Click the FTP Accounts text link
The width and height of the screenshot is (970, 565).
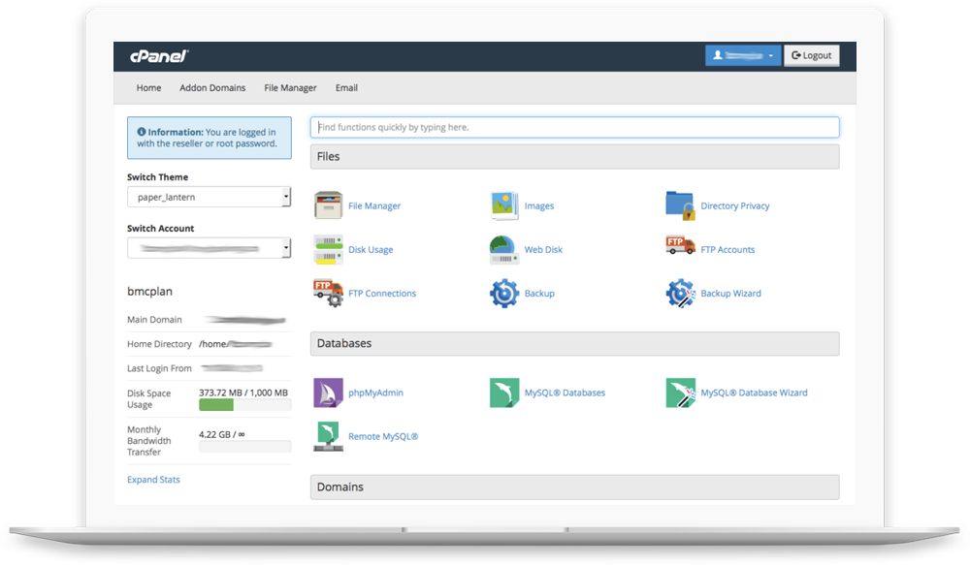tap(727, 250)
